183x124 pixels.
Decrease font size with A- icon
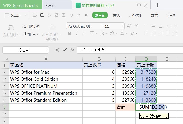pyautogui.click(x=136, y=26)
